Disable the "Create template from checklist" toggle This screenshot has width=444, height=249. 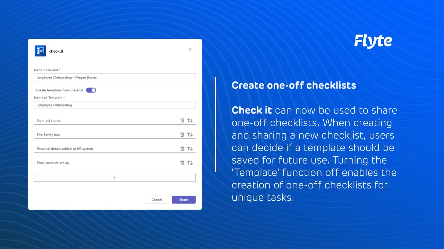coord(91,90)
